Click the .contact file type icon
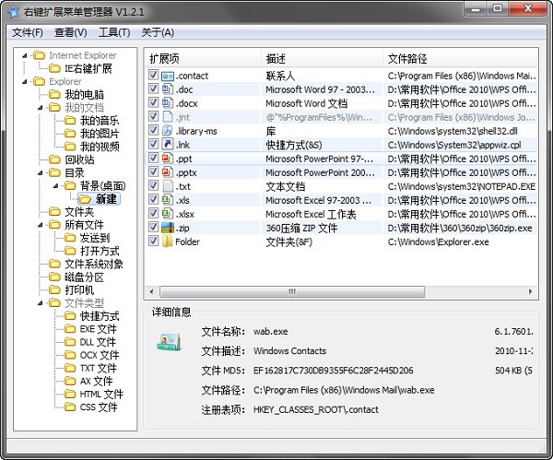 click(x=168, y=76)
